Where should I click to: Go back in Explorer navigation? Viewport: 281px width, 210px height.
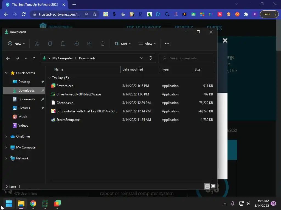[8, 58]
